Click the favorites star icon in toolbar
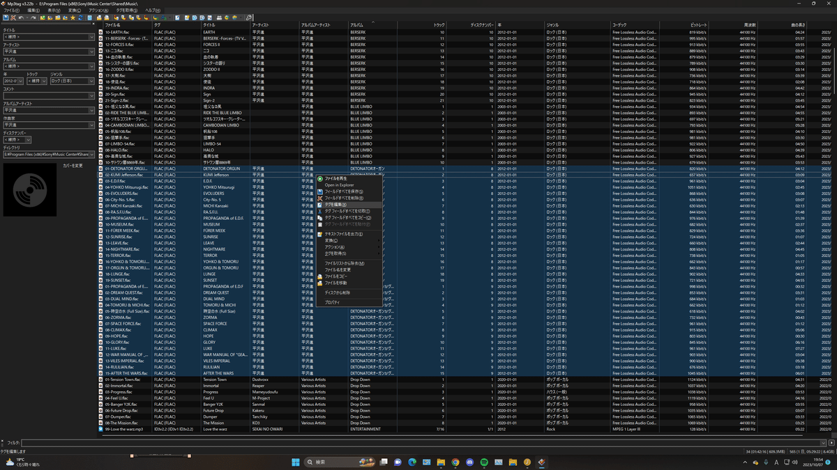Viewport: 837px width, 470px height. 73,17
